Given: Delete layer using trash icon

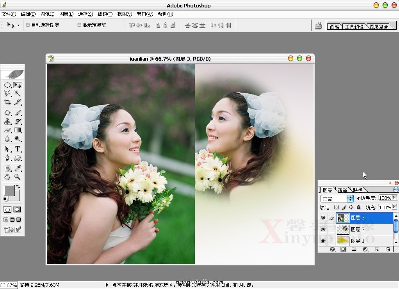Looking at the screenshot, I should click(x=388, y=249).
